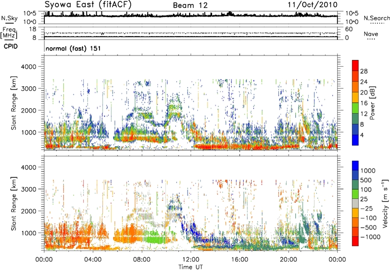Click the Velocity panel 'Slant Range [km]' label
The height and width of the screenshot is (270, 390).
14,203
